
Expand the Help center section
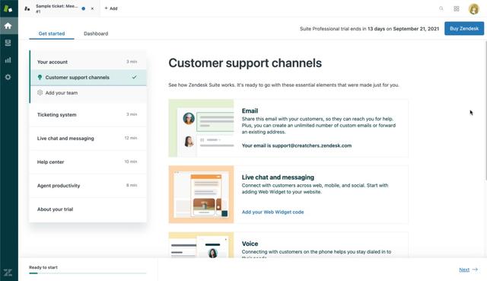point(88,162)
